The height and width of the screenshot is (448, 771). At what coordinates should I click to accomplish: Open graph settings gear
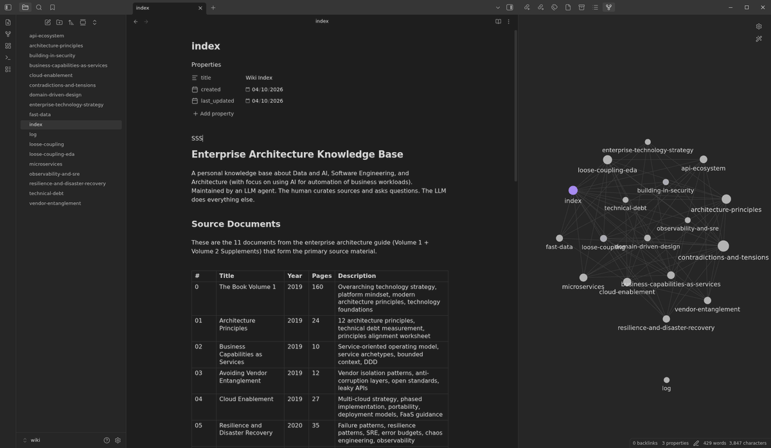click(x=759, y=27)
